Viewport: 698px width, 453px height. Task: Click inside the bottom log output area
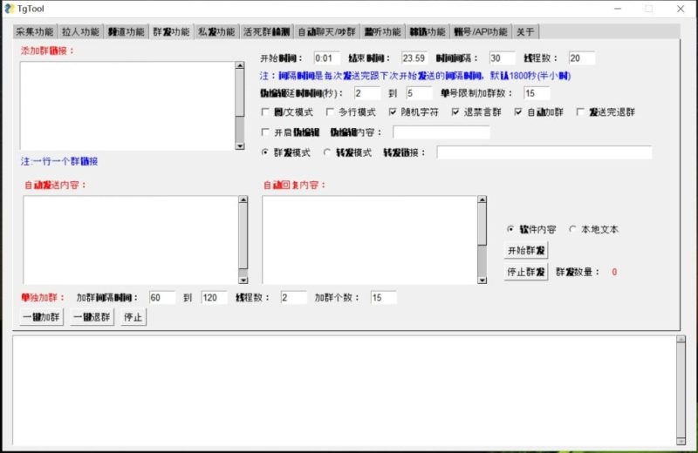[x=345, y=390]
